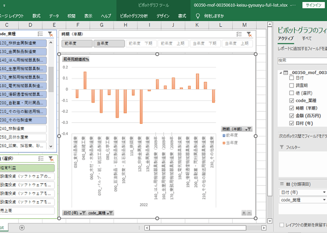Select the tallest negative bar for 120_非鉄金属
This screenshot has width=327, height=233.
click(x=141, y=107)
